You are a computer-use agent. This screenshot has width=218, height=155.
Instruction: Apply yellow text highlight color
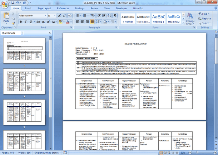pos(61,22)
